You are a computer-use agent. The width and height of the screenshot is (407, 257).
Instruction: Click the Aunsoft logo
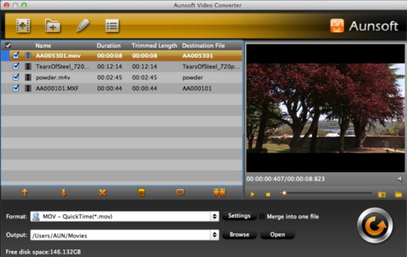[364, 26]
